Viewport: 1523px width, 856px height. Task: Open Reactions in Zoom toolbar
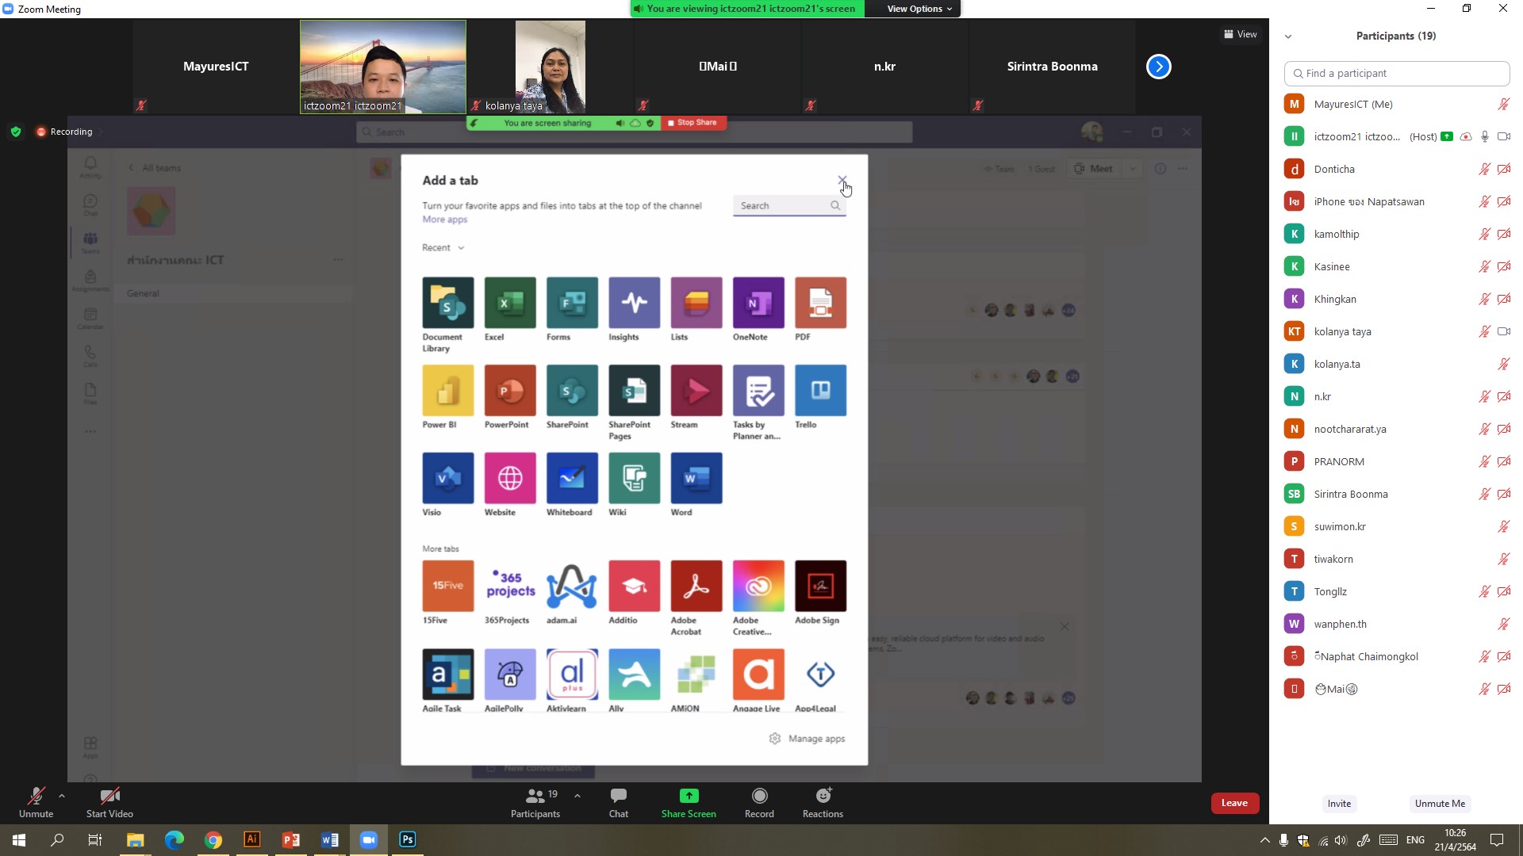point(823,802)
